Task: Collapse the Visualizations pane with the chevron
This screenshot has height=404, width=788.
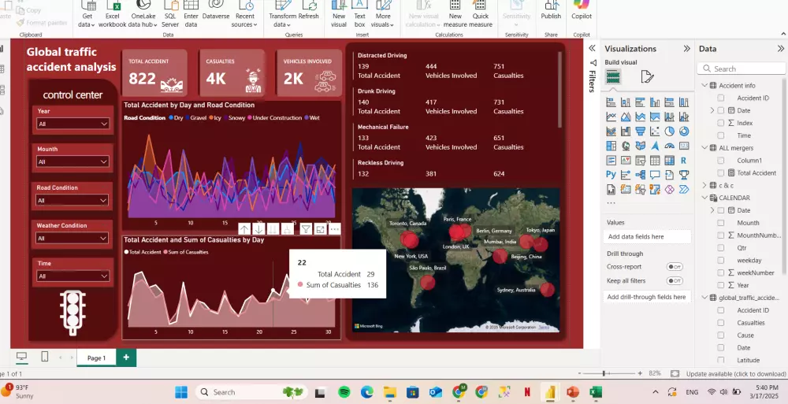Action: click(x=686, y=49)
